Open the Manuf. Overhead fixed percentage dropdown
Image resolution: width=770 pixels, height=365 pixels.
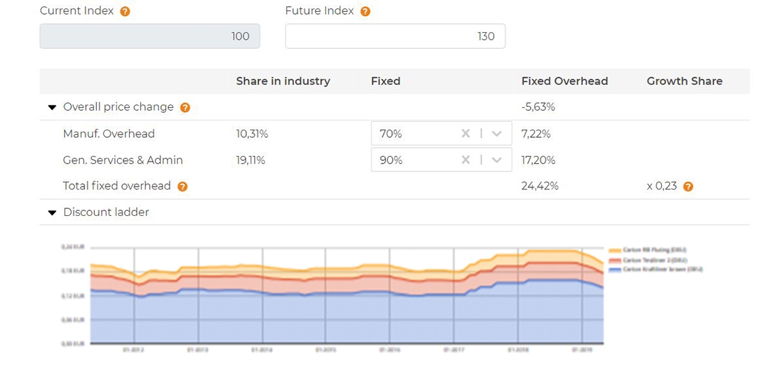[497, 134]
